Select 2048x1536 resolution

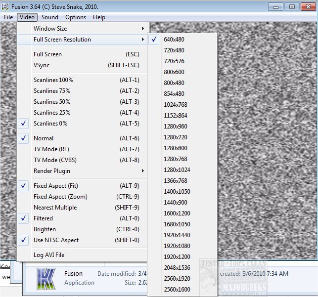(x=182, y=268)
